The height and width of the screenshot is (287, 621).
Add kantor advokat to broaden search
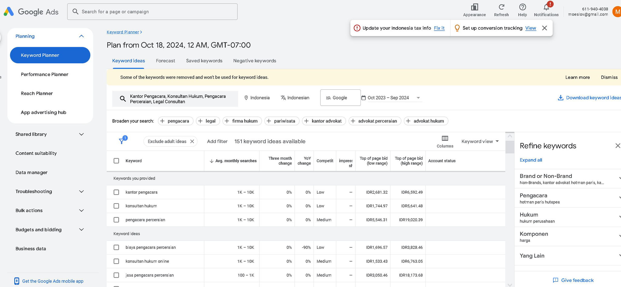pyautogui.click(x=324, y=121)
